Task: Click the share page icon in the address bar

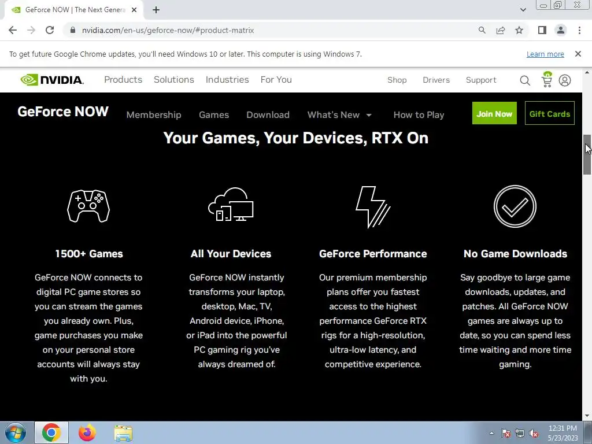Action: (x=501, y=30)
